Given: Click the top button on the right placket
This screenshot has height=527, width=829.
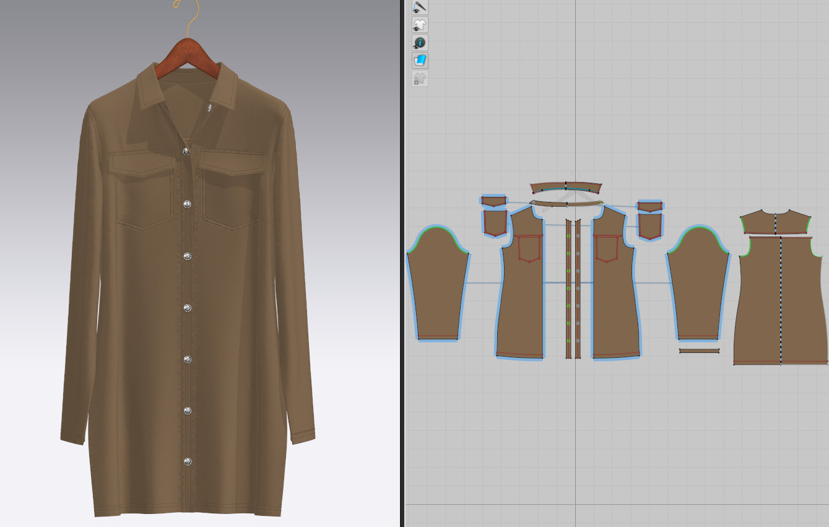Looking at the screenshot, I should tap(578, 236).
